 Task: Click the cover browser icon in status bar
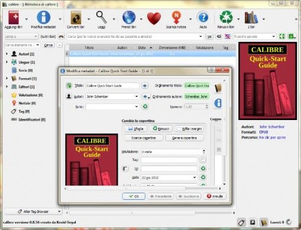pos(253,222)
